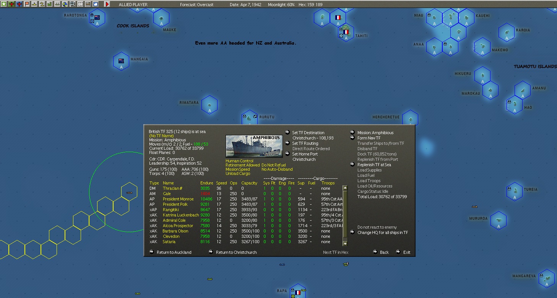This screenshot has height=298, width=557.
Task: Click the Forecast: Overcast text in top bar
Action: point(197,5)
